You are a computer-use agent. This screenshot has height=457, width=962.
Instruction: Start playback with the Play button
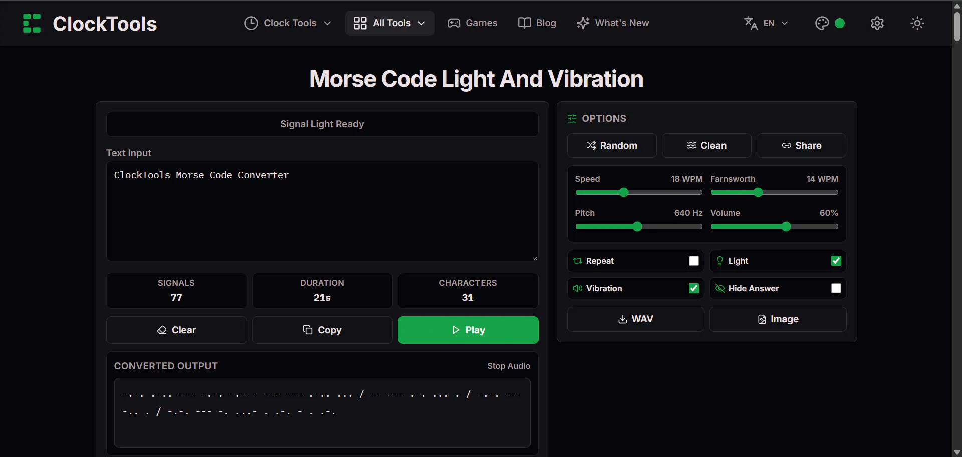(x=468, y=330)
